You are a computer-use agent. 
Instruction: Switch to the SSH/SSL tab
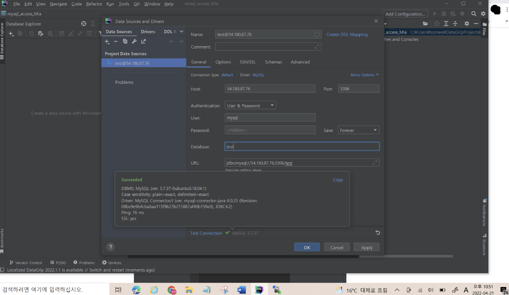point(248,62)
